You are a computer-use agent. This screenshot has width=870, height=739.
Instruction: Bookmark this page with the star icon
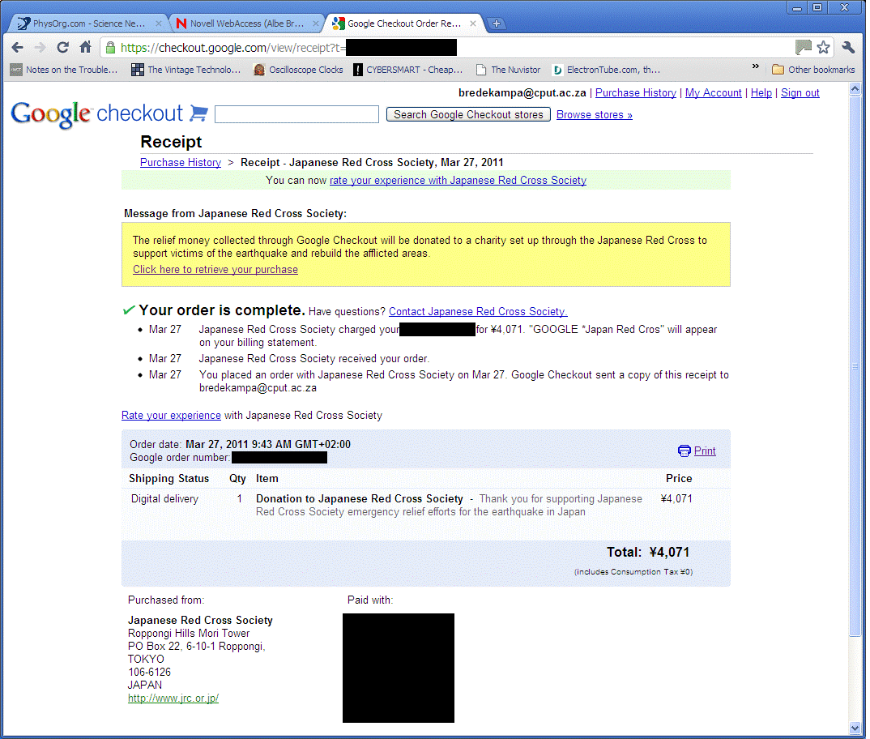(823, 47)
